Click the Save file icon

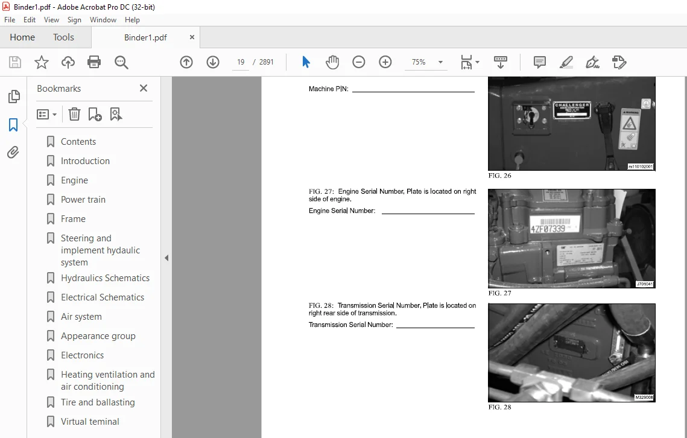point(15,62)
